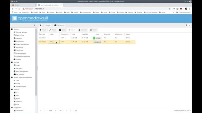The image size is (202, 113).
Task: Click the FTP service icon
Action: [x=15, y=93]
